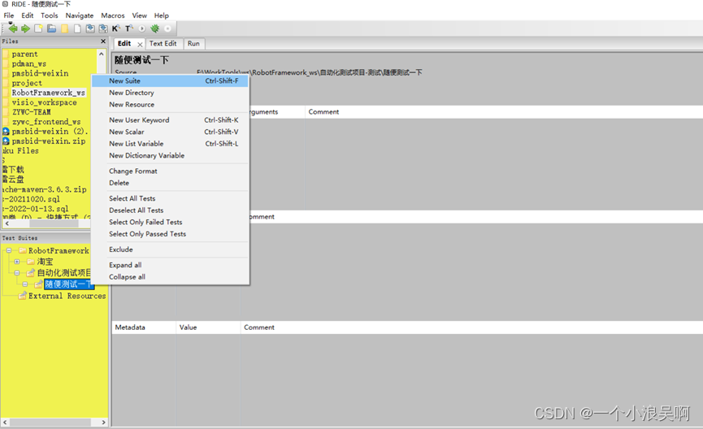The height and width of the screenshot is (429, 703).
Task: Choose Deselect All Tests menu entry
Action: click(x=171, y=210)
